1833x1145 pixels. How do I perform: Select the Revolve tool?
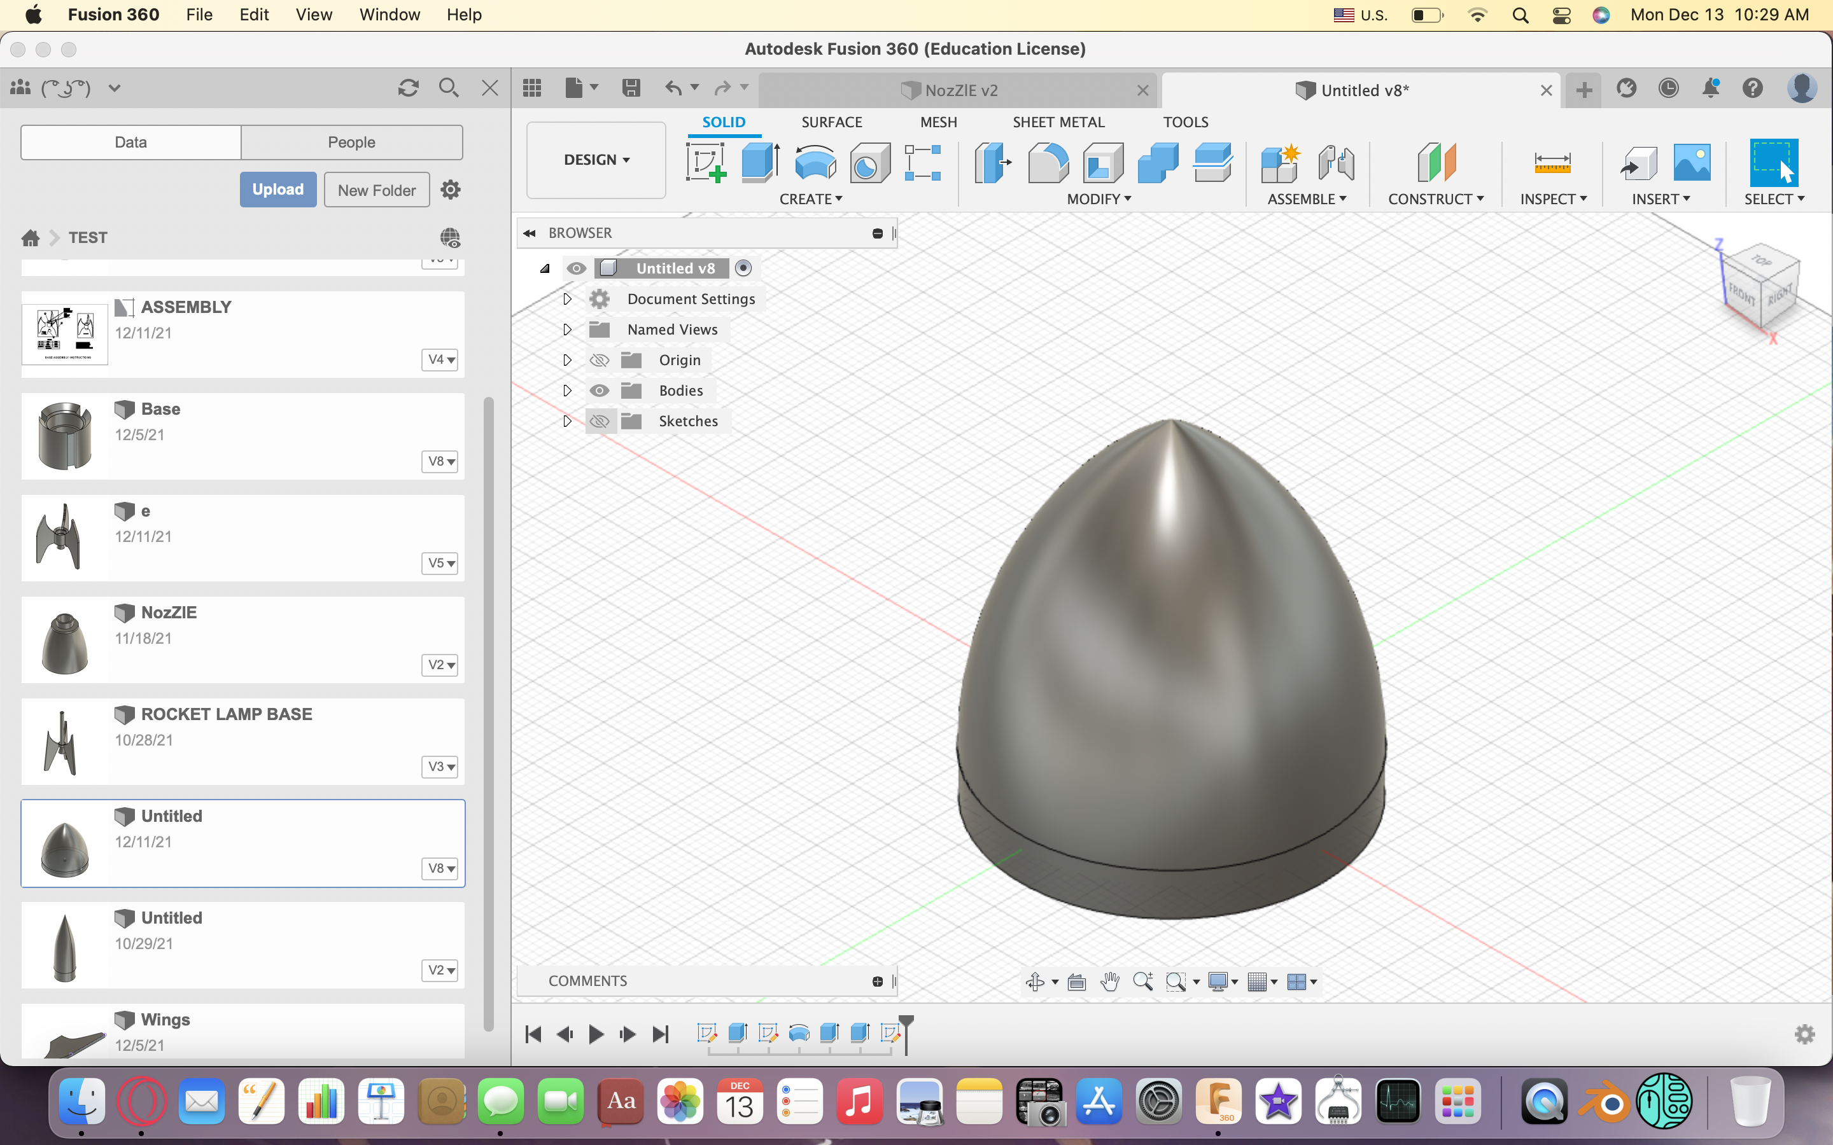tap(814, 161)
